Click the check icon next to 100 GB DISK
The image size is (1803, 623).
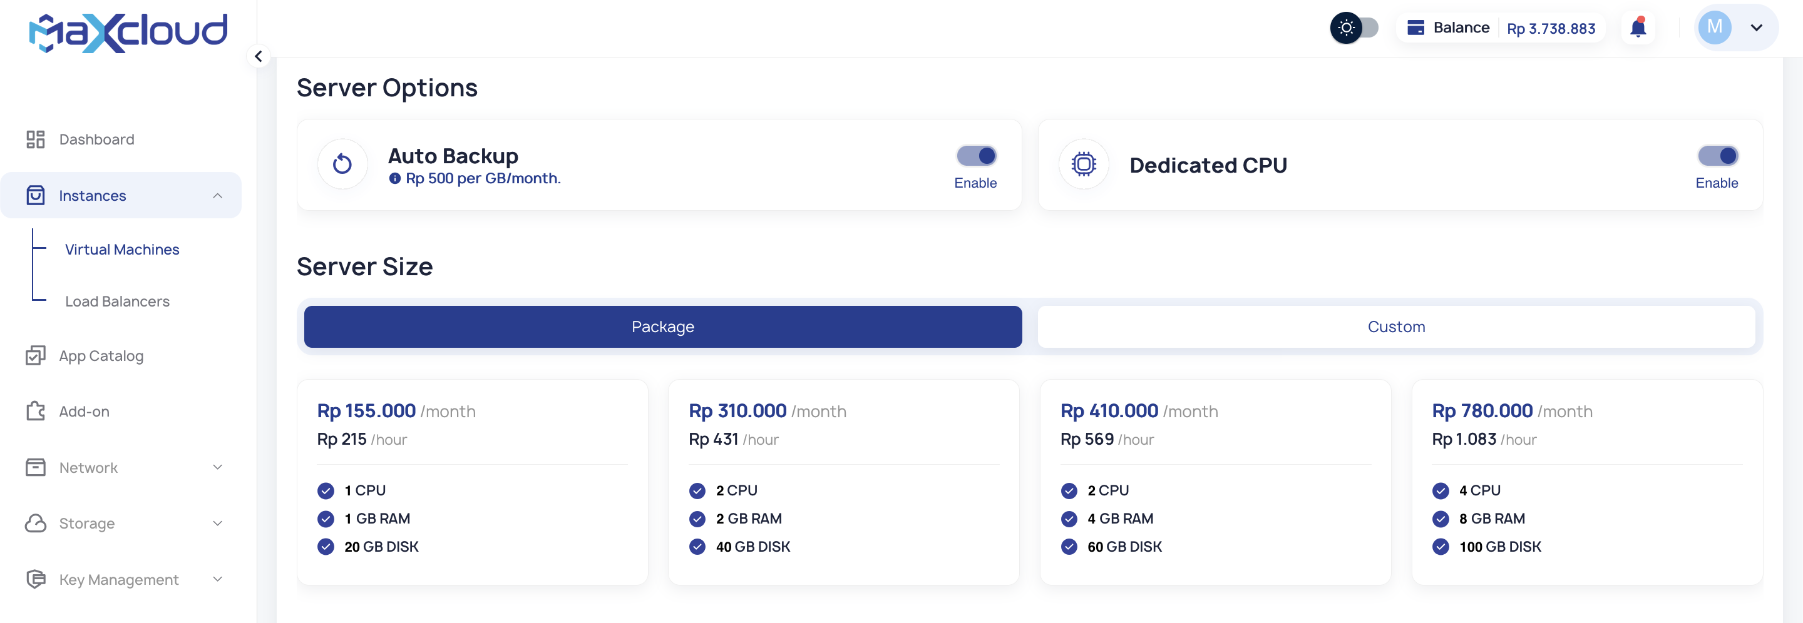[1441, 546]
